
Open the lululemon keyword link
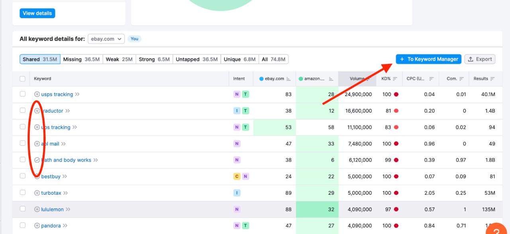click(52, 209)
